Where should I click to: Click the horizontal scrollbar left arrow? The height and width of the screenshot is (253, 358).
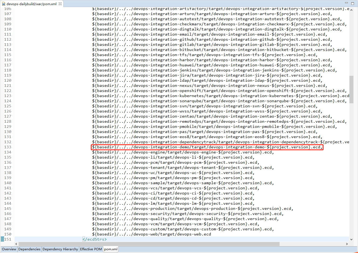point(16,244)
